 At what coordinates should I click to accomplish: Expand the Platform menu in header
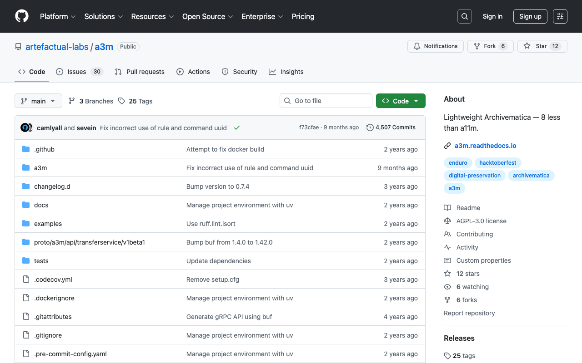pos(58,16)
